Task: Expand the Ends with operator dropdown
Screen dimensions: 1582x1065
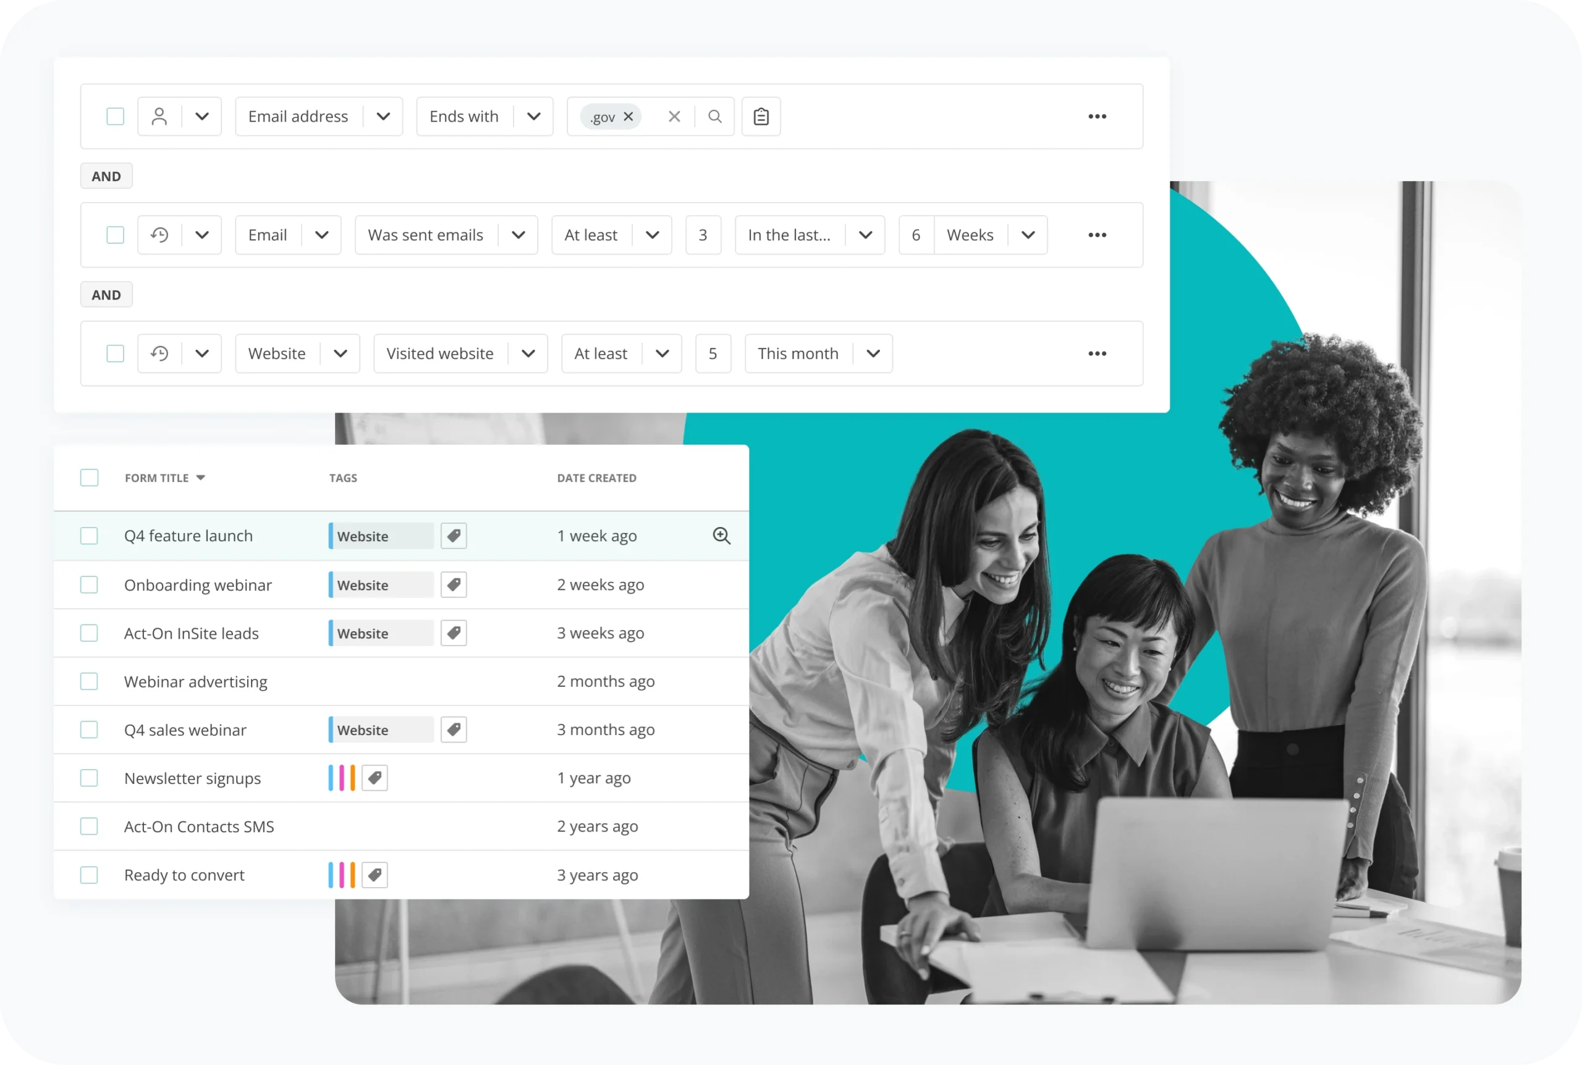Action: click(533, 117)
